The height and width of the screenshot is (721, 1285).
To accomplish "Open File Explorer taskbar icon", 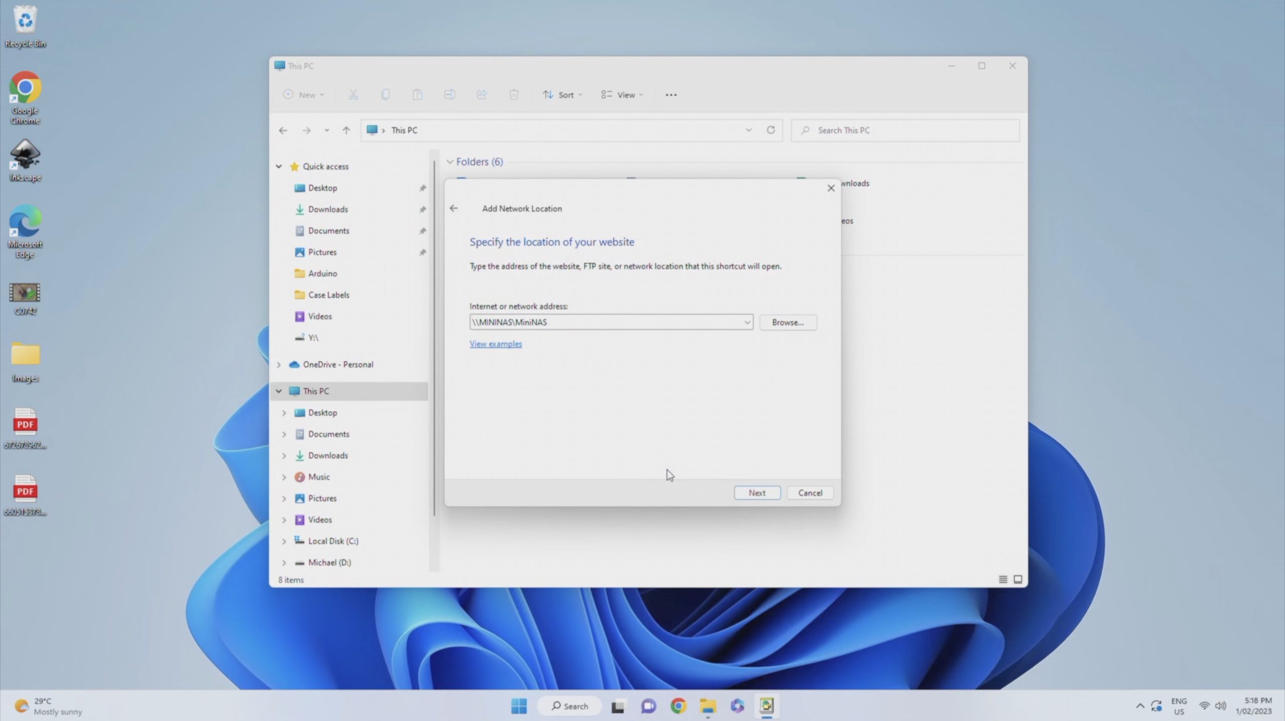I will coord(708,706).
